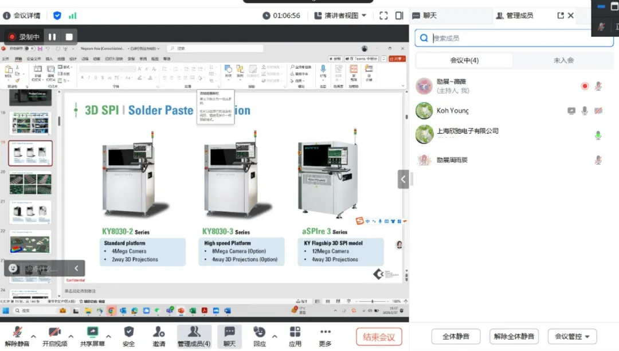Click the red 结束会议 button
Image resolution: width=619 pixels, height=351 pixels.
pyautogui.click(x=379, y=337)
